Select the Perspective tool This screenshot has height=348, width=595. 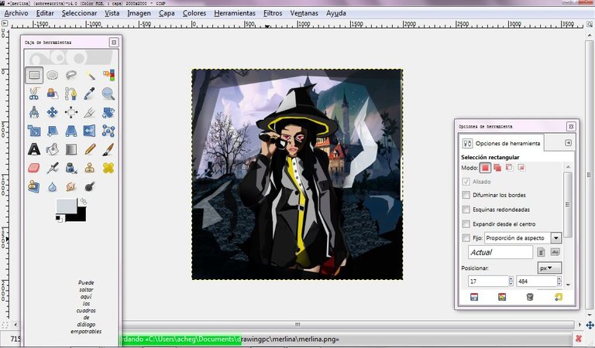click(71, 131)
